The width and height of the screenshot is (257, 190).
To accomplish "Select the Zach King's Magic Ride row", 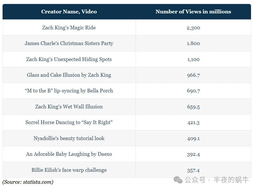I will [127, 27].
